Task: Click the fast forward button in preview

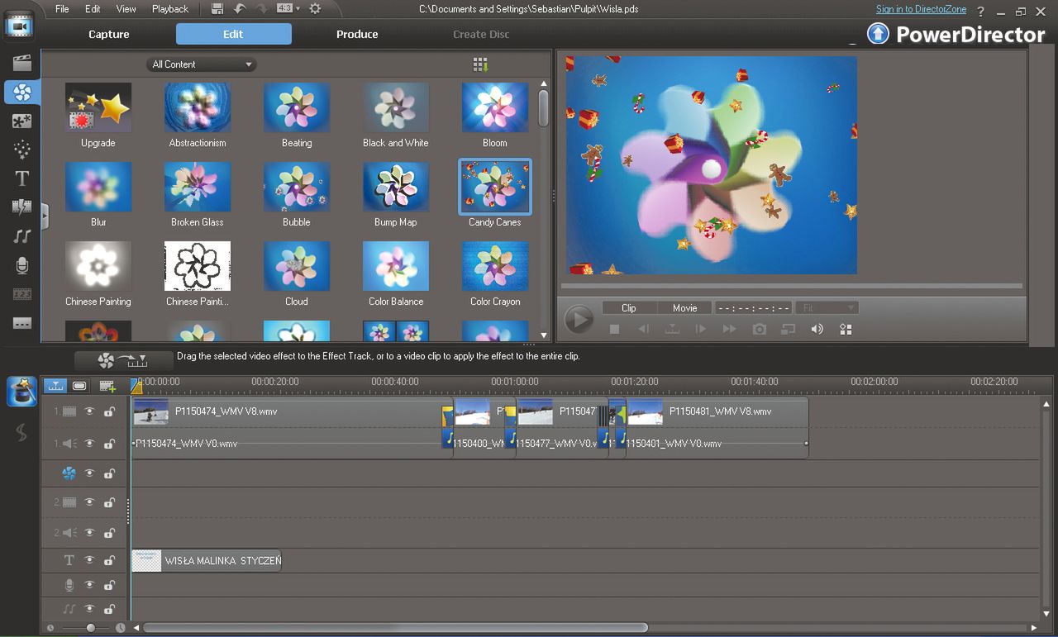Action: tap(729, 329)
